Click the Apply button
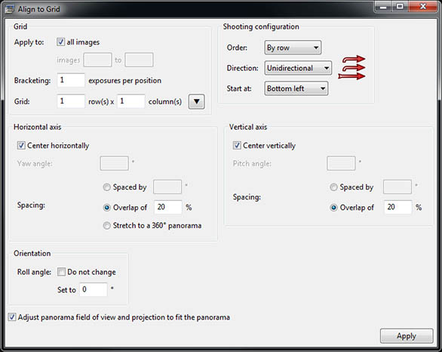 coord(407,336)
